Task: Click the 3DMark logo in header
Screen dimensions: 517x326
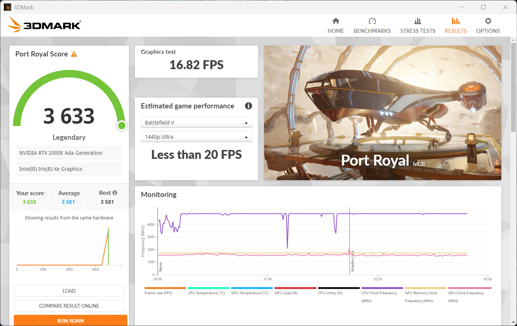Action: click(x=44, y=25)
